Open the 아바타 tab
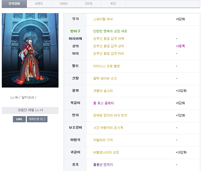The image size is (201, 171). (x=64, y=4)
